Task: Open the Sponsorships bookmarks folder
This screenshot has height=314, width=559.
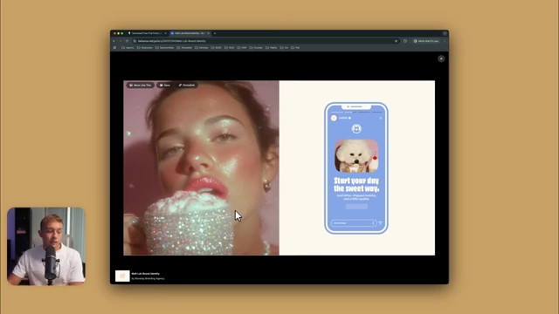Action: pos(165,47)
